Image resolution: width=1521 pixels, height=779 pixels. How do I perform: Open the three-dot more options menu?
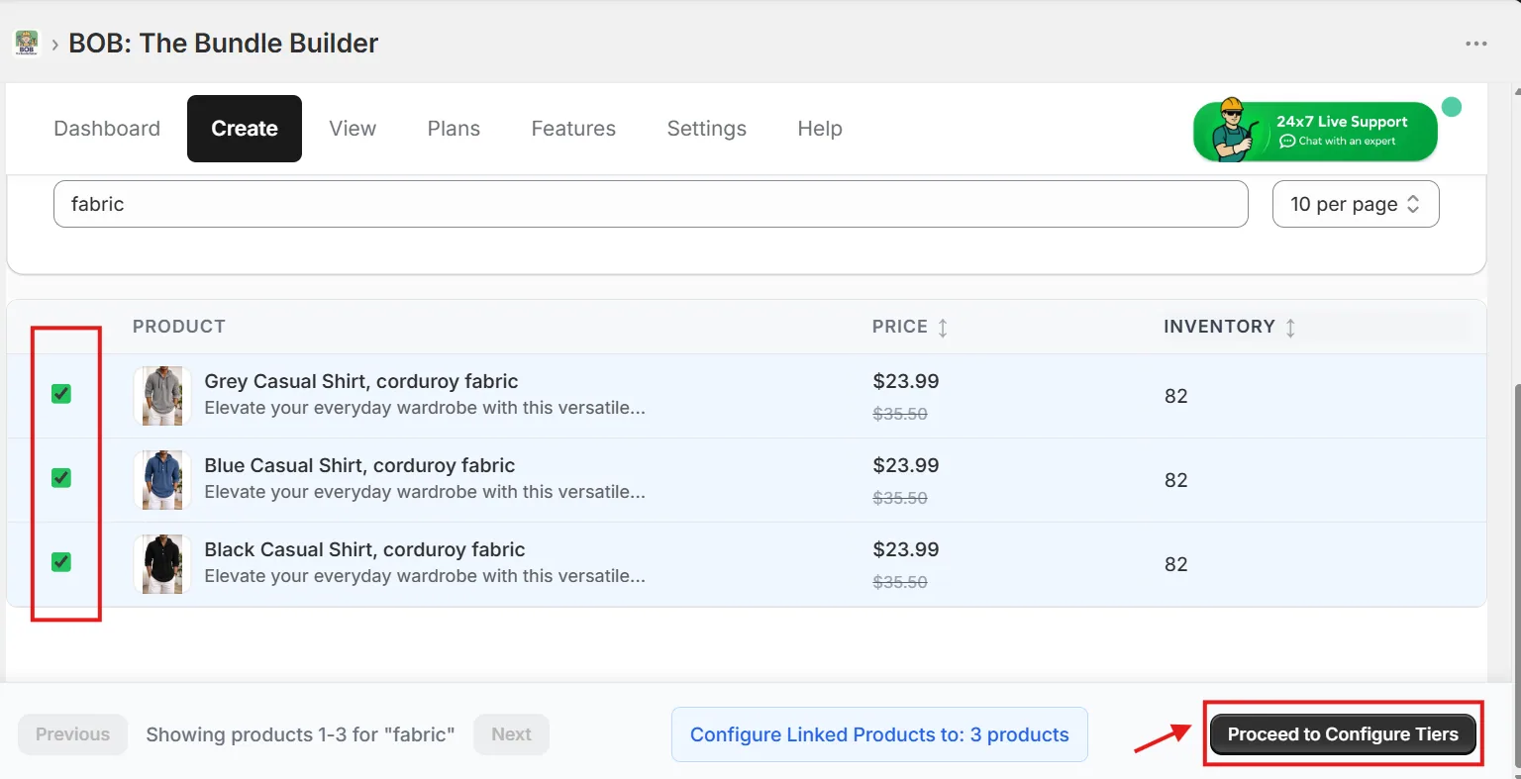click(1476, 44)
